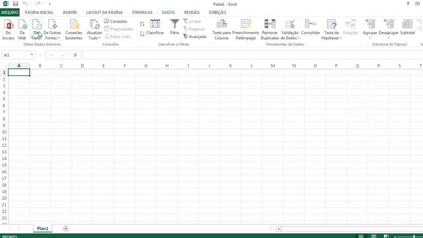
Task: Toggle the Filtro funnel
Action: pyautogui.click(x=174, y=27)
